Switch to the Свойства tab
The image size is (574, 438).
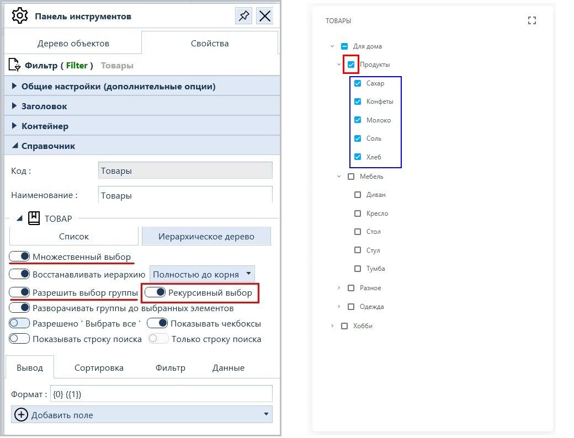coord(210,43)
